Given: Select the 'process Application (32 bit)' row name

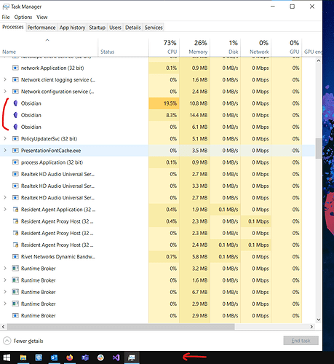Looking at the screenshot, I should point(52,162).
